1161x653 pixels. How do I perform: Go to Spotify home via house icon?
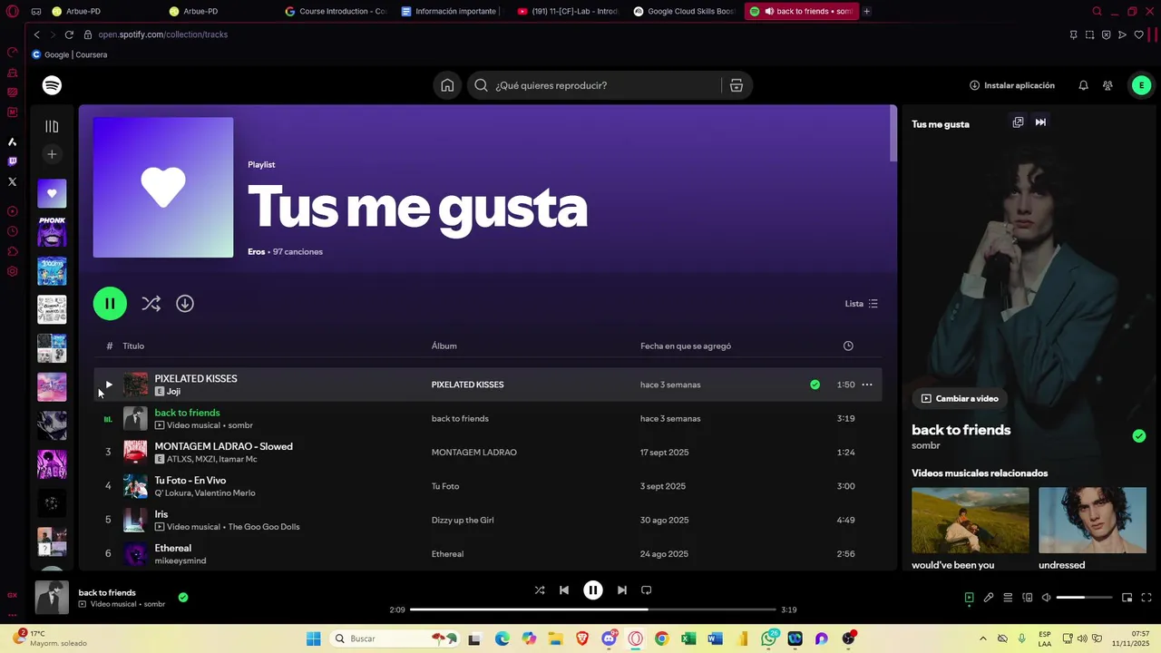[x=447, y=85]
